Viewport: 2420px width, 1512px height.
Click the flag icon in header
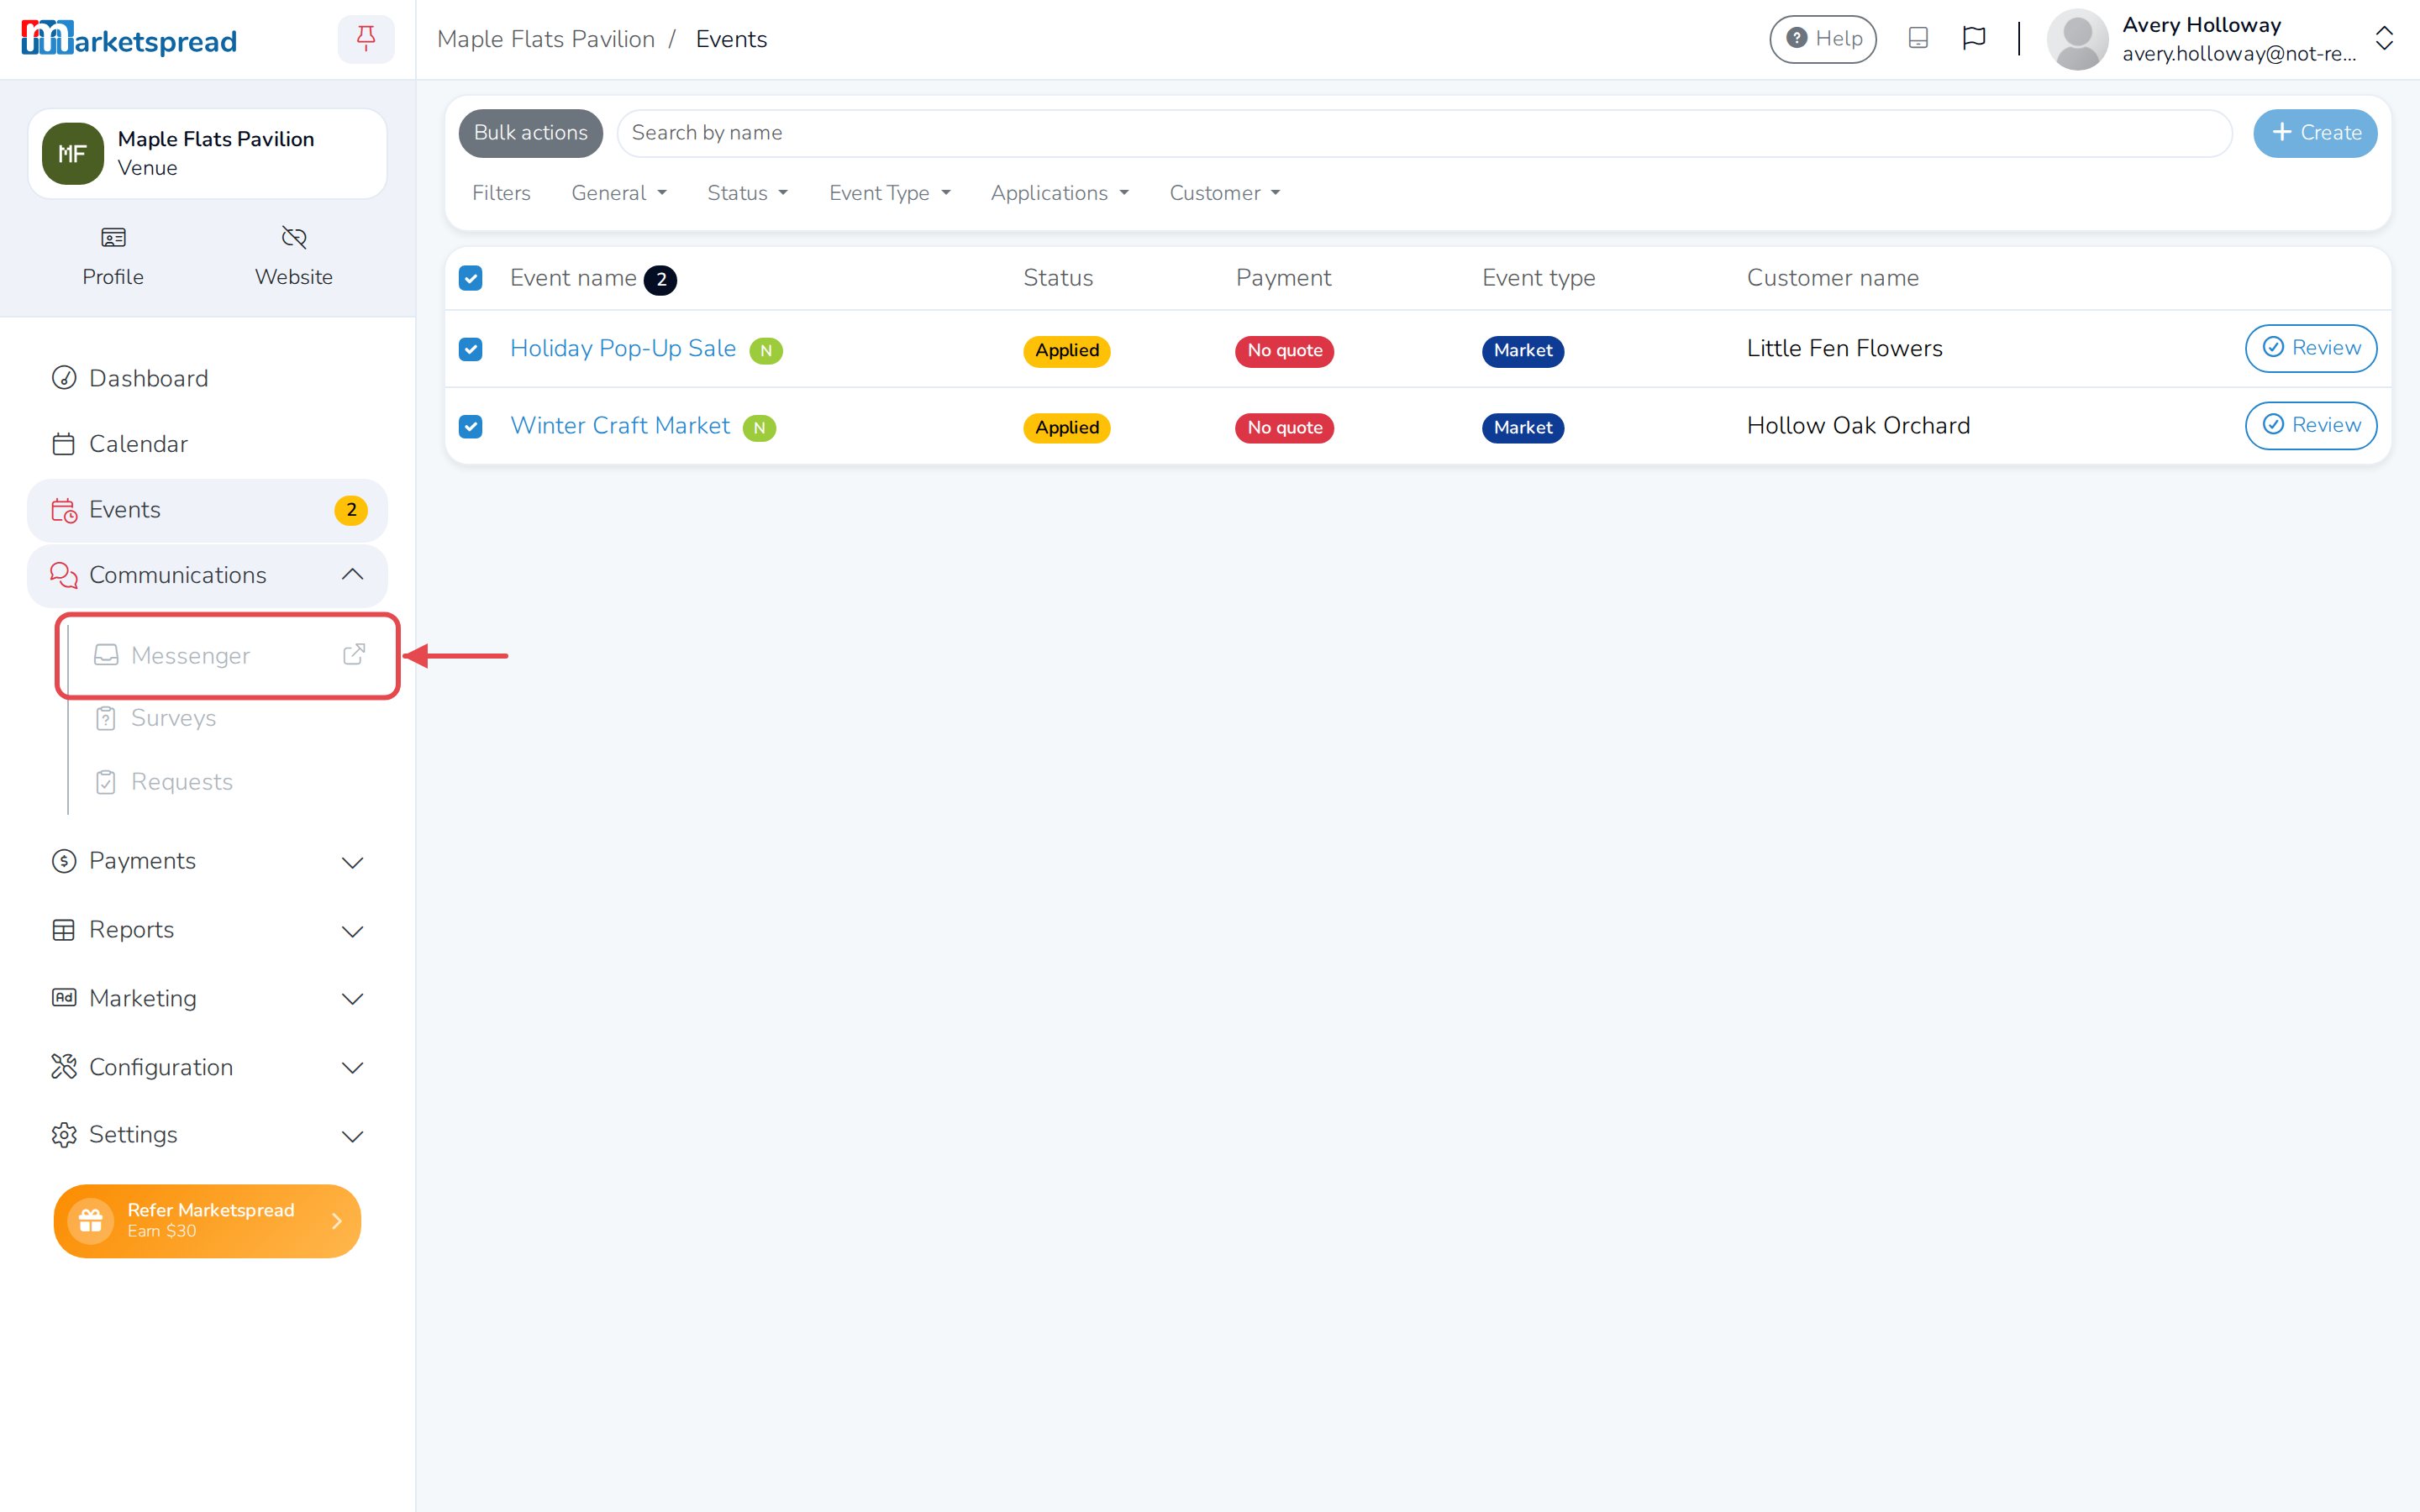click(1973, 39)
